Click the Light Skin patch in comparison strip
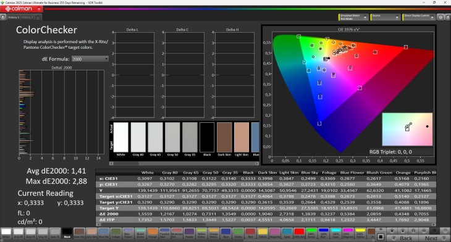The height and width of the screenshot is (242, 451). [x=242, y=138]
